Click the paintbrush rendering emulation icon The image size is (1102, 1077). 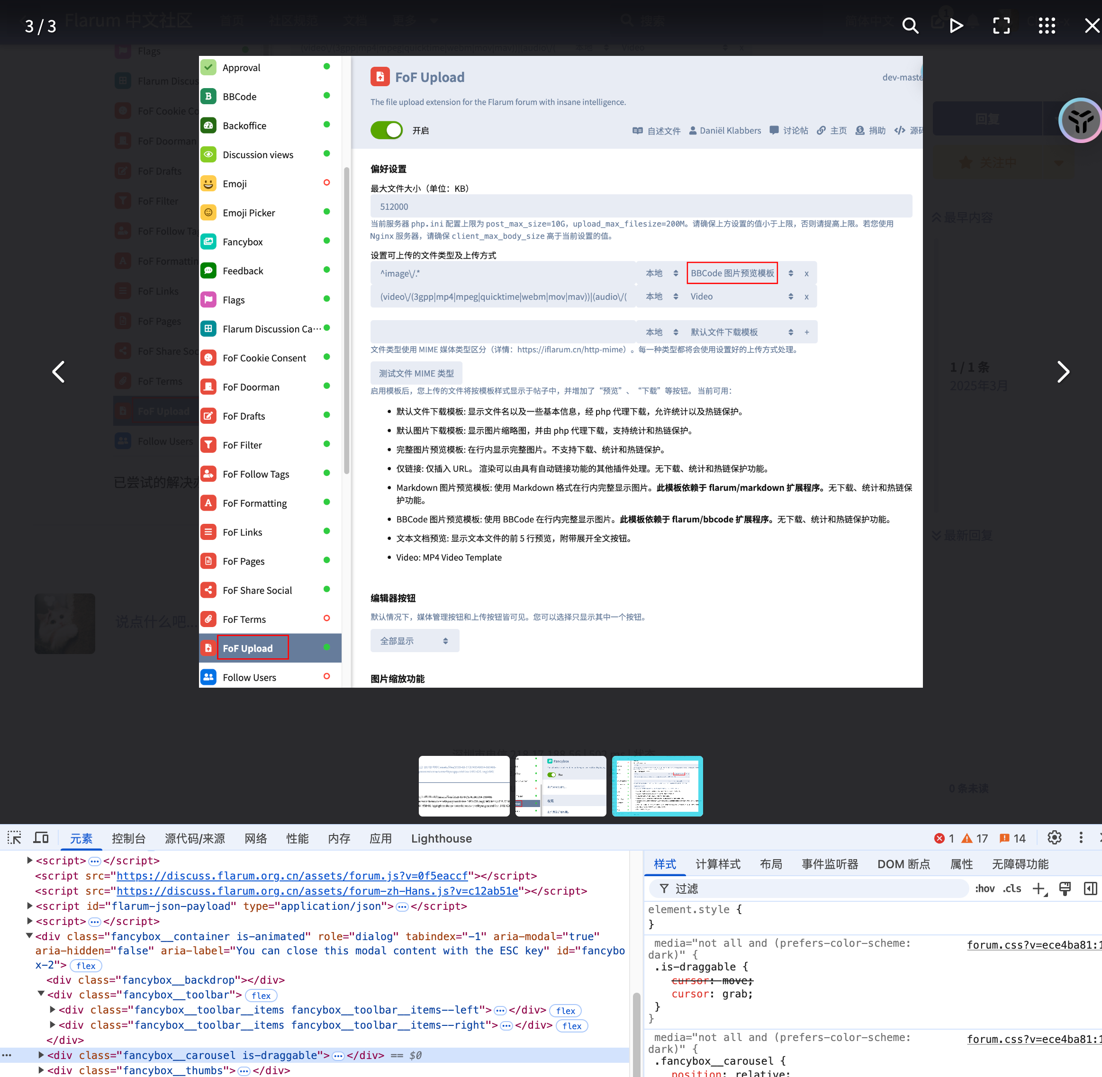[x=1065, y=889]
